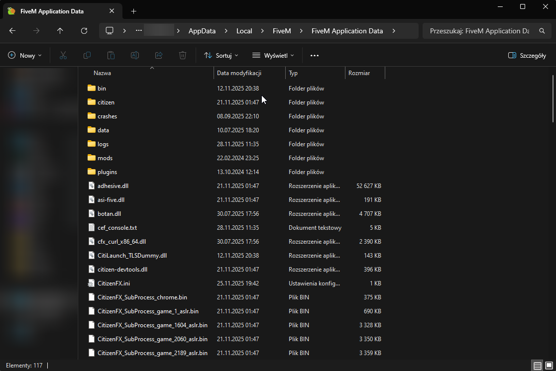Refresh the folder view
The width and height of the screenshot is (556, 371).
[x=84, y=31]
